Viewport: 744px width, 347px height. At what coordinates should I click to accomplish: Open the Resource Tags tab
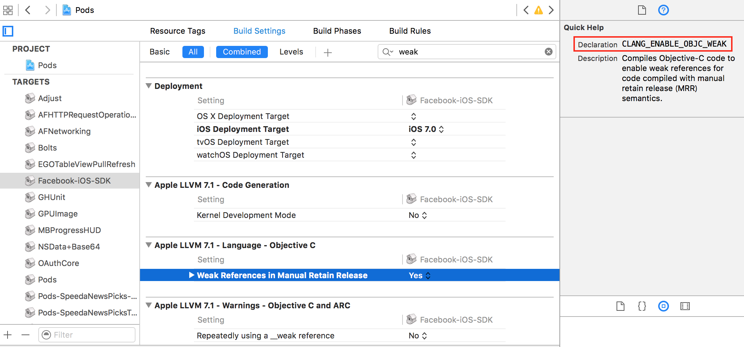(177, 31)
